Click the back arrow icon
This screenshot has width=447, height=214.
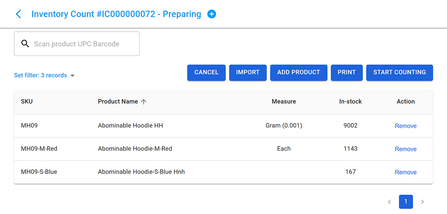pyautogui.click(x=18, y=14)
